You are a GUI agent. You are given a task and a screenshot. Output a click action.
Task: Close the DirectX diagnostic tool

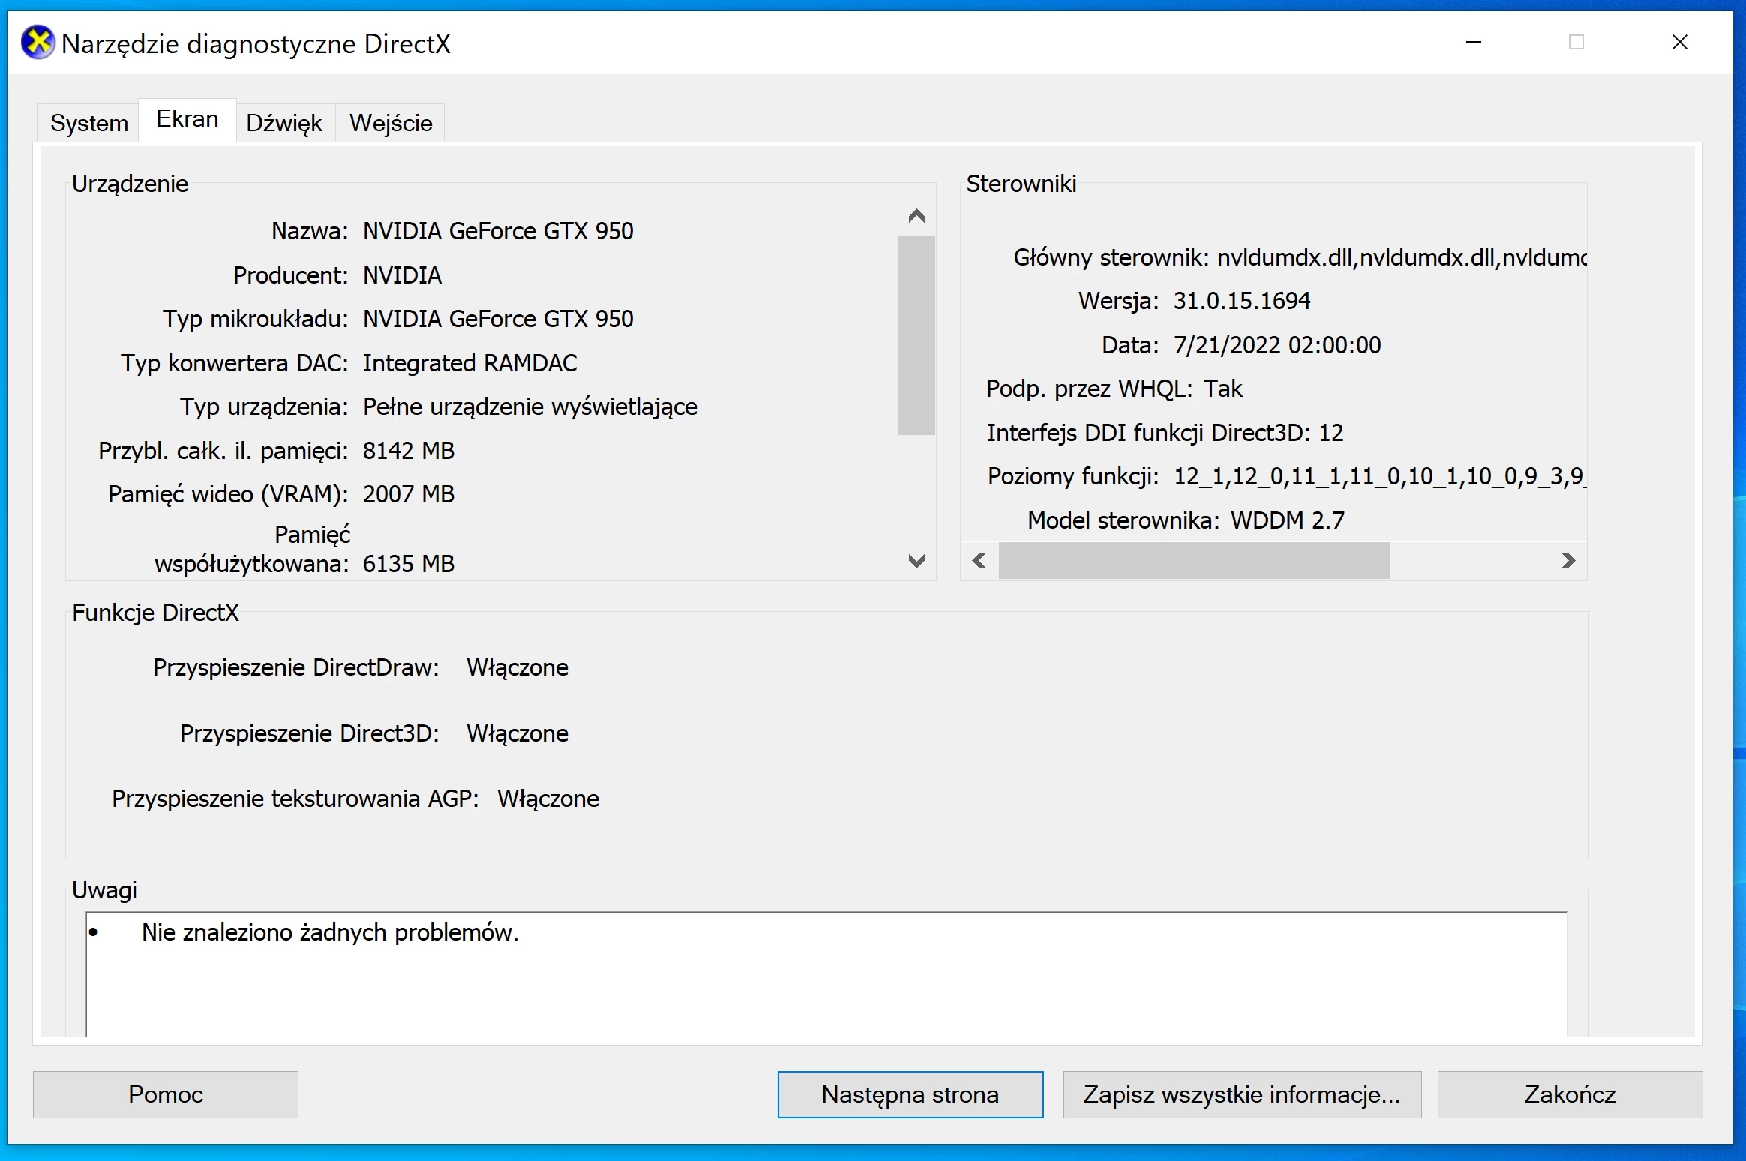pyautogui.click(x=1679, y=43)
